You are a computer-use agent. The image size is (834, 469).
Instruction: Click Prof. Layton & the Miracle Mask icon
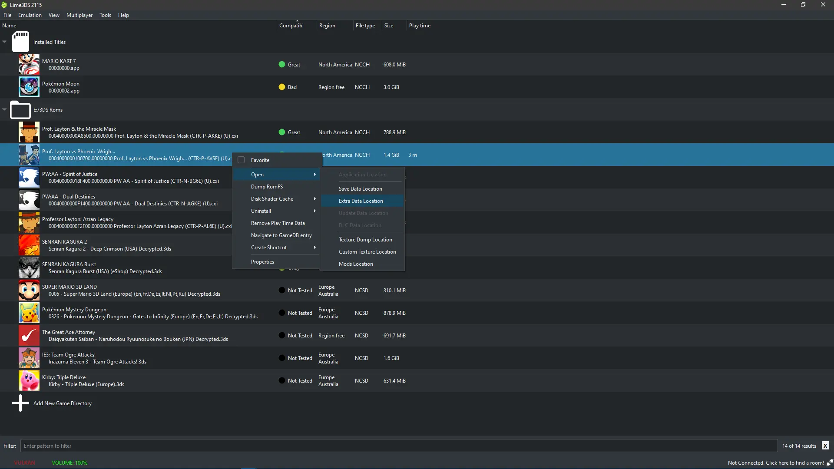pos(29,132)
